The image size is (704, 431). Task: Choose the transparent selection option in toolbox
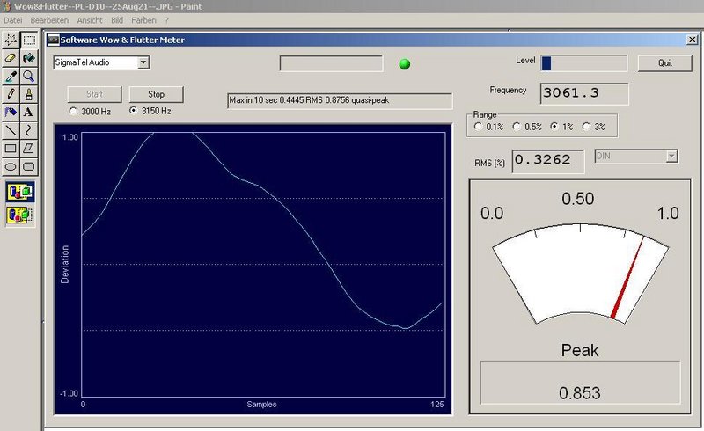[x=20, y=215]
